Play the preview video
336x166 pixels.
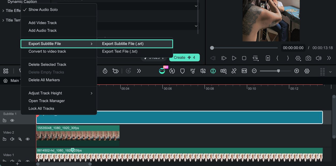234,58
